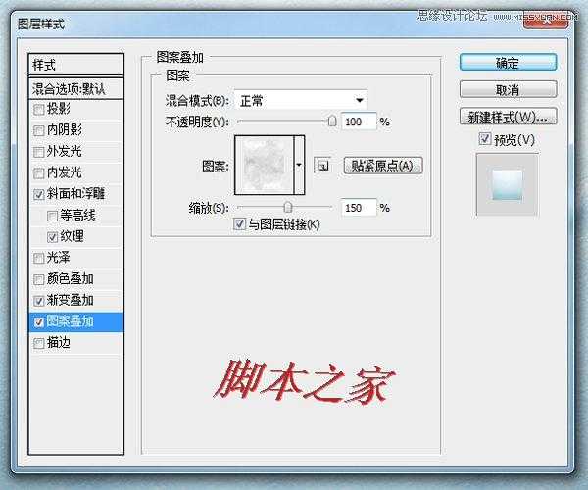Uncheck the 斜面和浮雕 checkbox
The image size is (588, 490).
[x=38, y=194]
